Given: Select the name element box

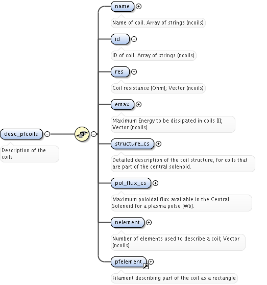Looking at the screenshot, I should click(x=123, y=6).
